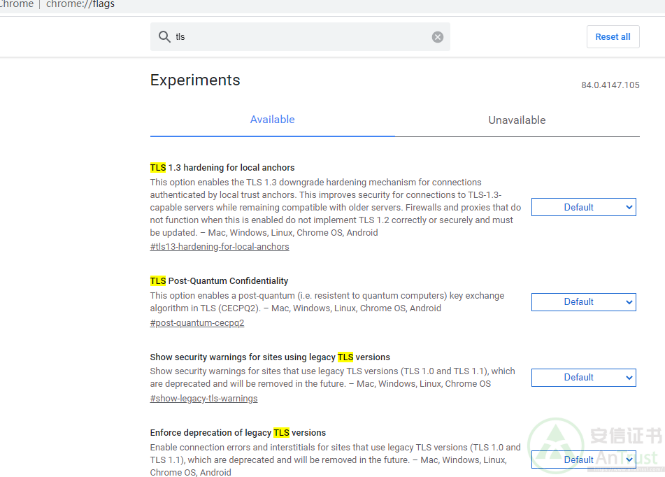Click the Experiments page heading
This screenshot has width=665, height=477.
(195, 80)
